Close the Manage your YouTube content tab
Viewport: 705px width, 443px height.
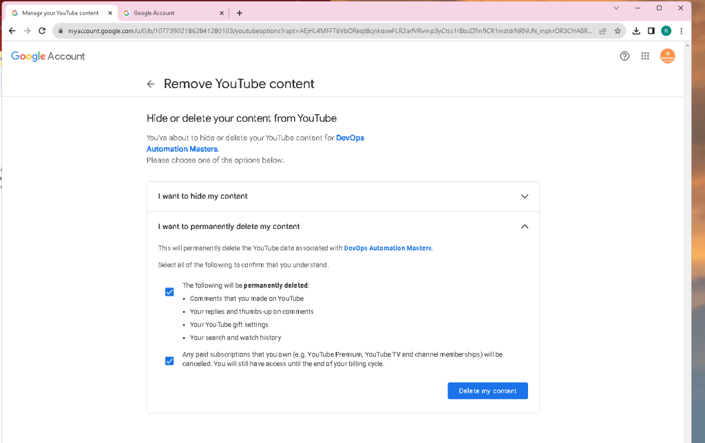pos(110,13)
